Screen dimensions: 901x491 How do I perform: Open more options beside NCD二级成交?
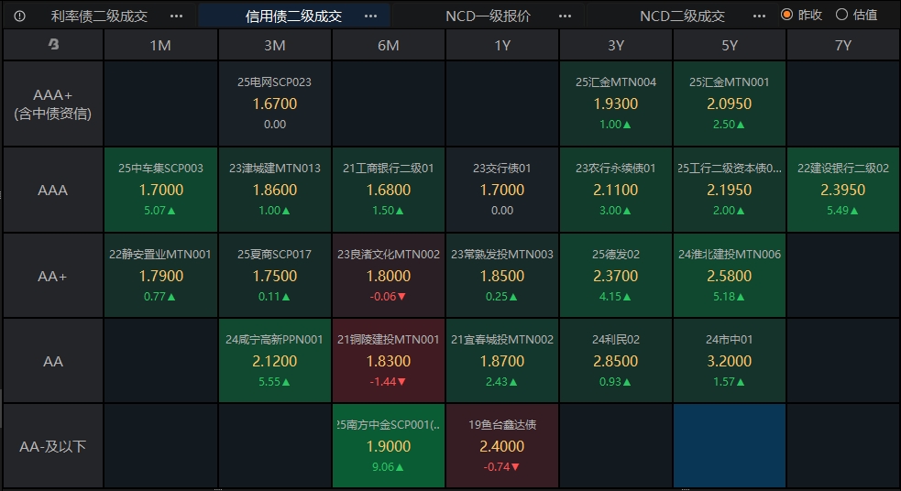(759, 16)
